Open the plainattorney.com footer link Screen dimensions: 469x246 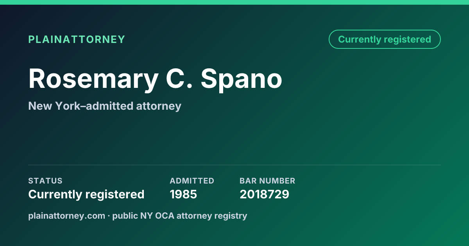tap(67, 216)
